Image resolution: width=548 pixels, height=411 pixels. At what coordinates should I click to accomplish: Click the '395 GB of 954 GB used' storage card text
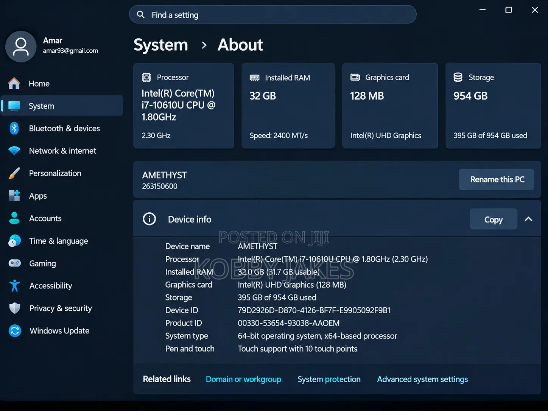point(490,135)
